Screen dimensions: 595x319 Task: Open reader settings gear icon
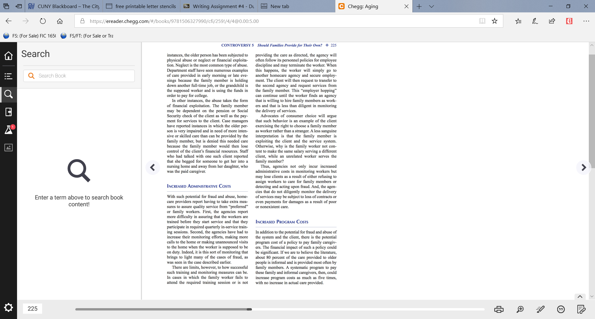coord(8,308)
